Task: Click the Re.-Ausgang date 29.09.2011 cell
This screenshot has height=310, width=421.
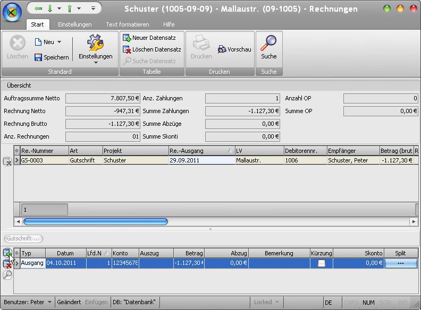Action: 201,160
